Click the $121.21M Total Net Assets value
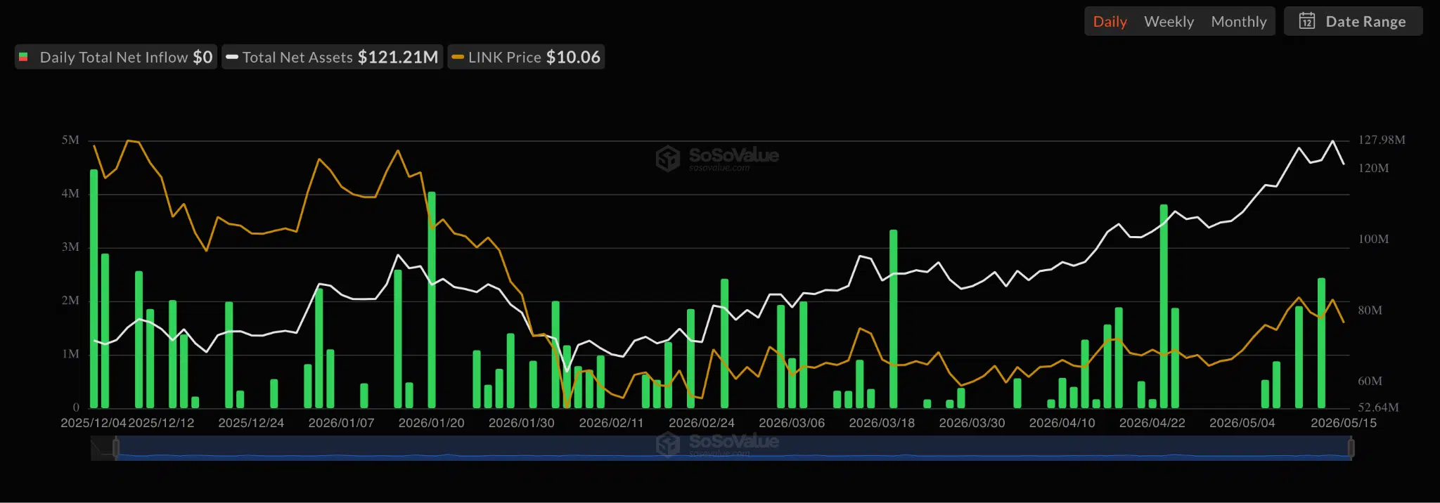The height and width of the screenshot is (503, 1440). (x=398, y=57)
